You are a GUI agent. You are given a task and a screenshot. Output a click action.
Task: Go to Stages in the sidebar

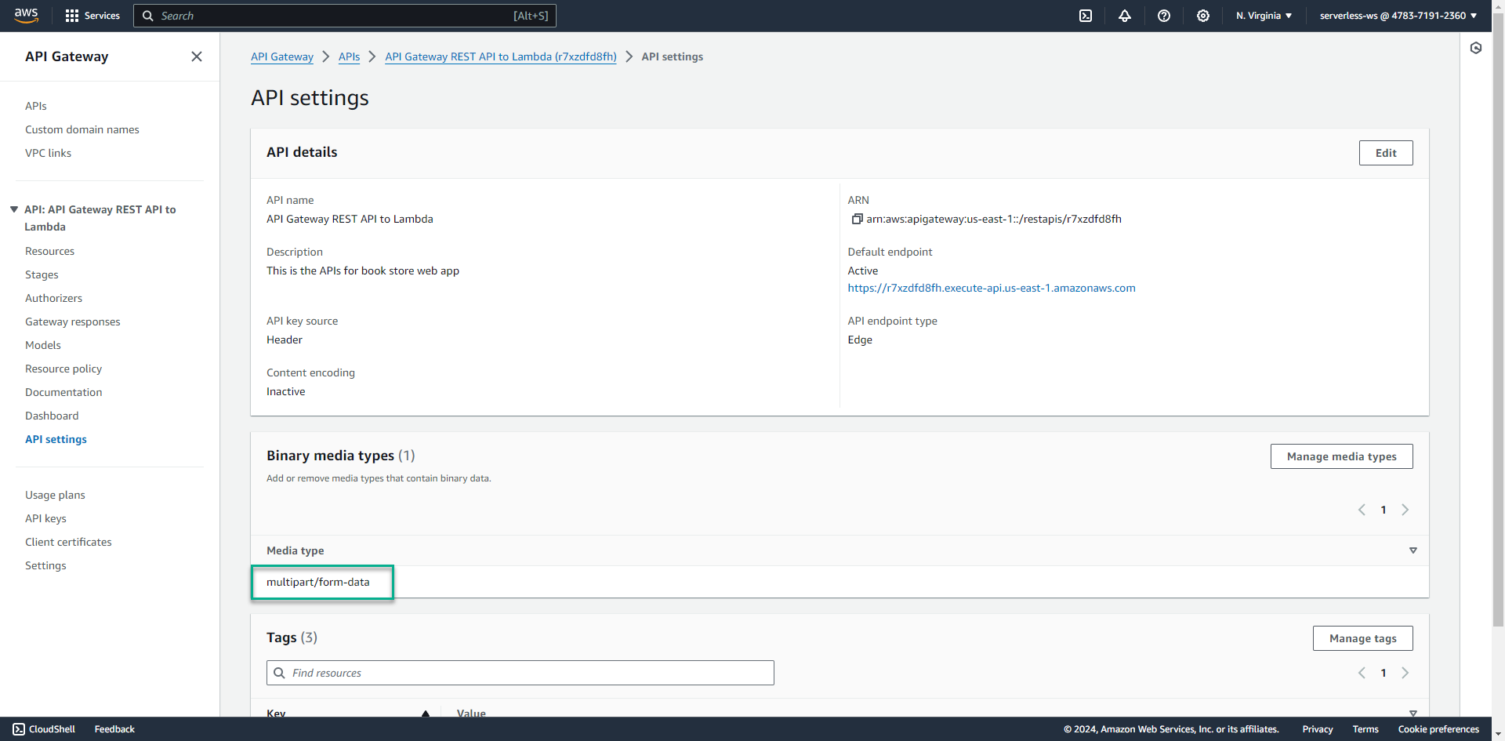click(42, 274)
